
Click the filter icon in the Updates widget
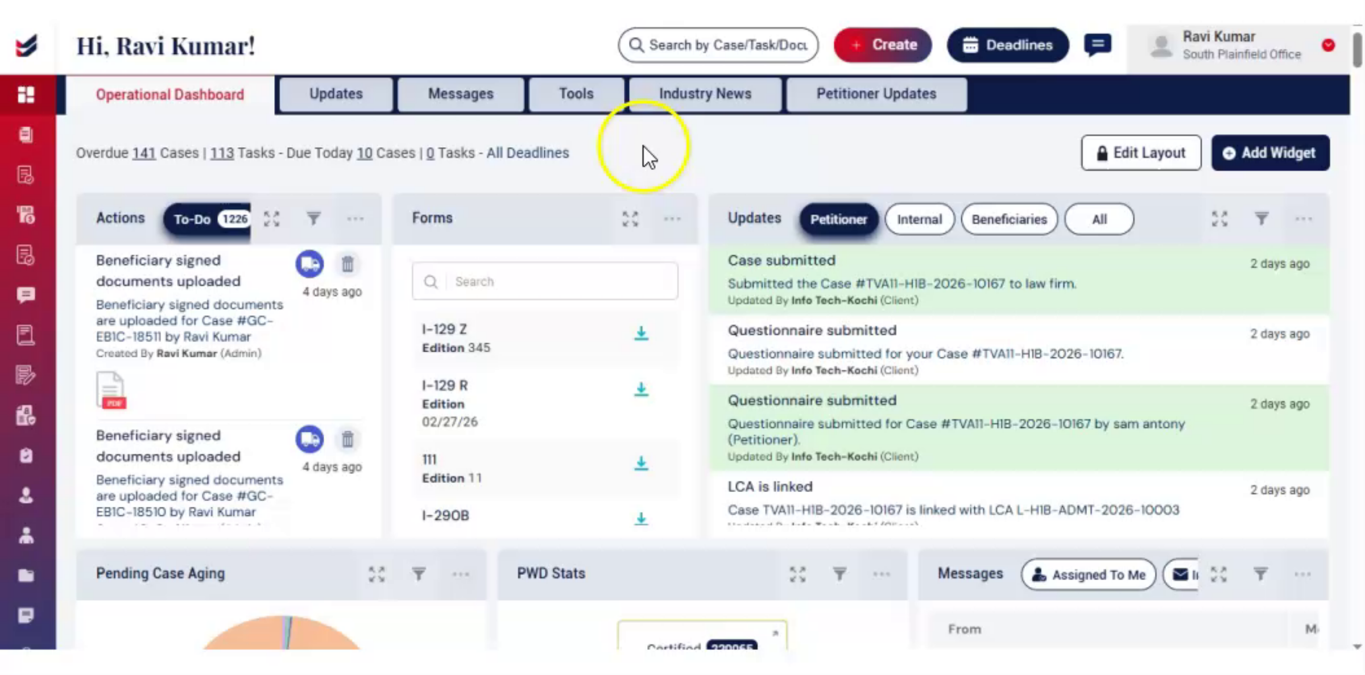[1261, 219]
